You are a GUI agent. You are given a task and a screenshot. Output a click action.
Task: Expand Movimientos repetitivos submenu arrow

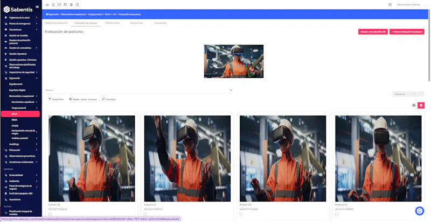37,102
